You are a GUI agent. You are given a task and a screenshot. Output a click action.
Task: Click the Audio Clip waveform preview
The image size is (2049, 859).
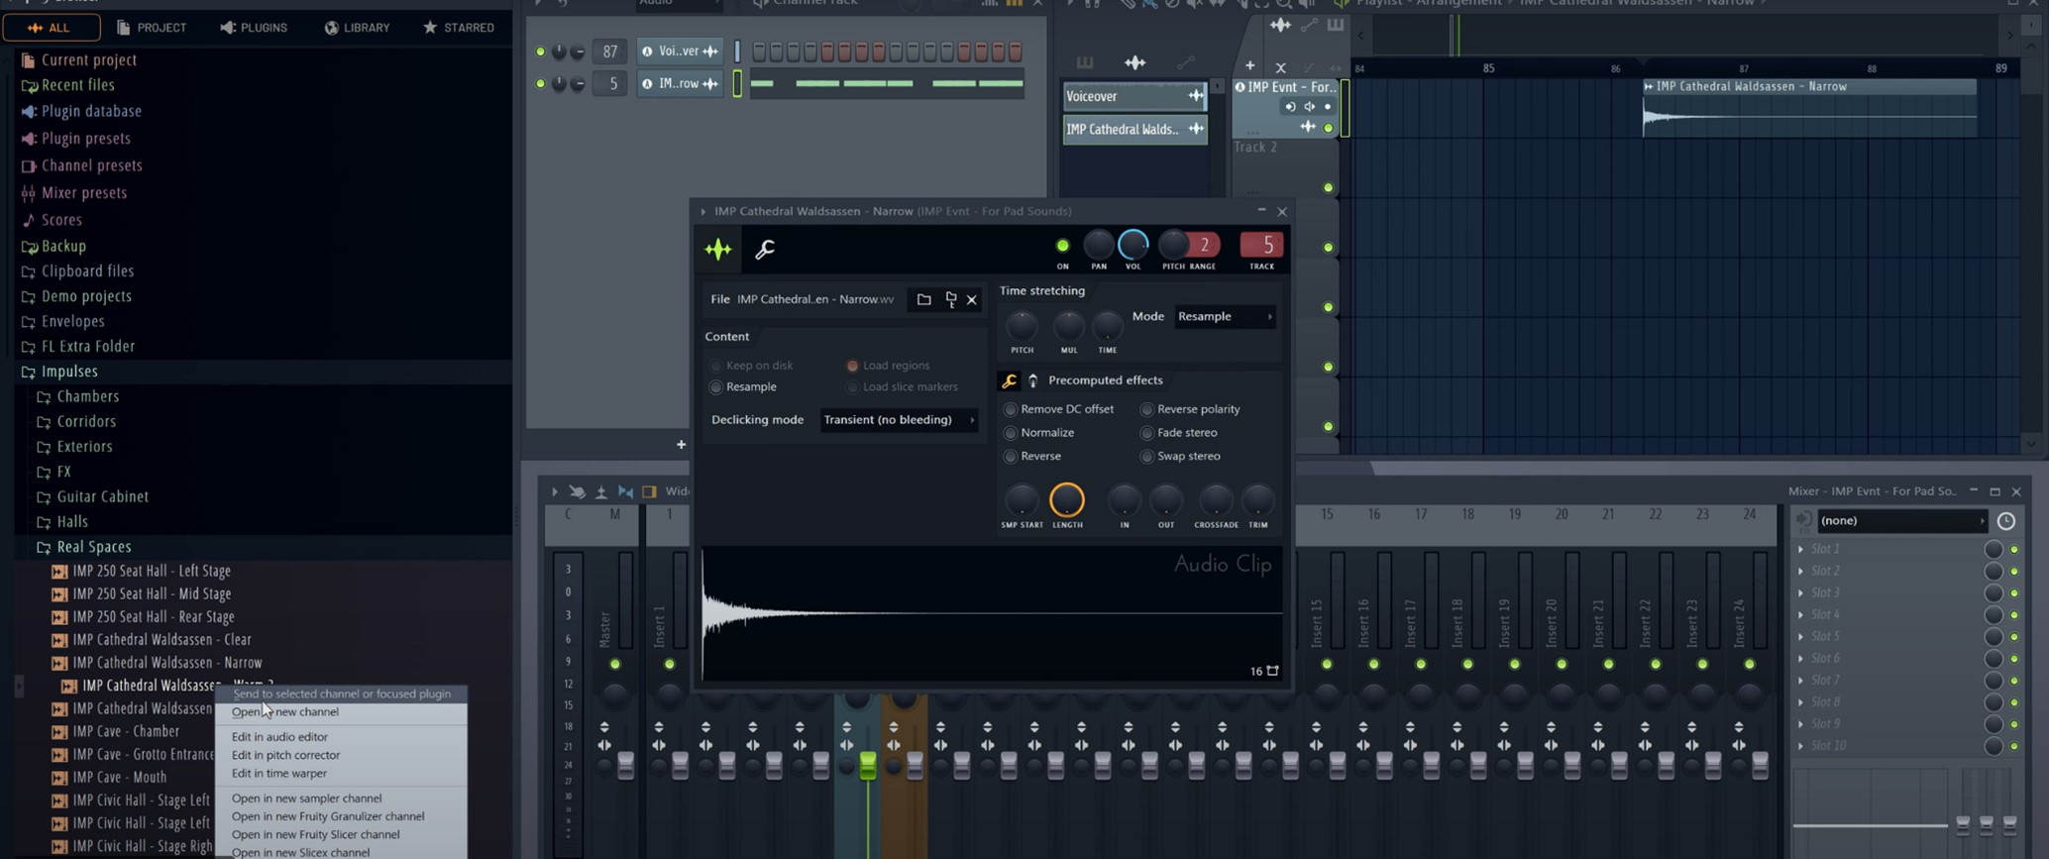coord(991,614)
